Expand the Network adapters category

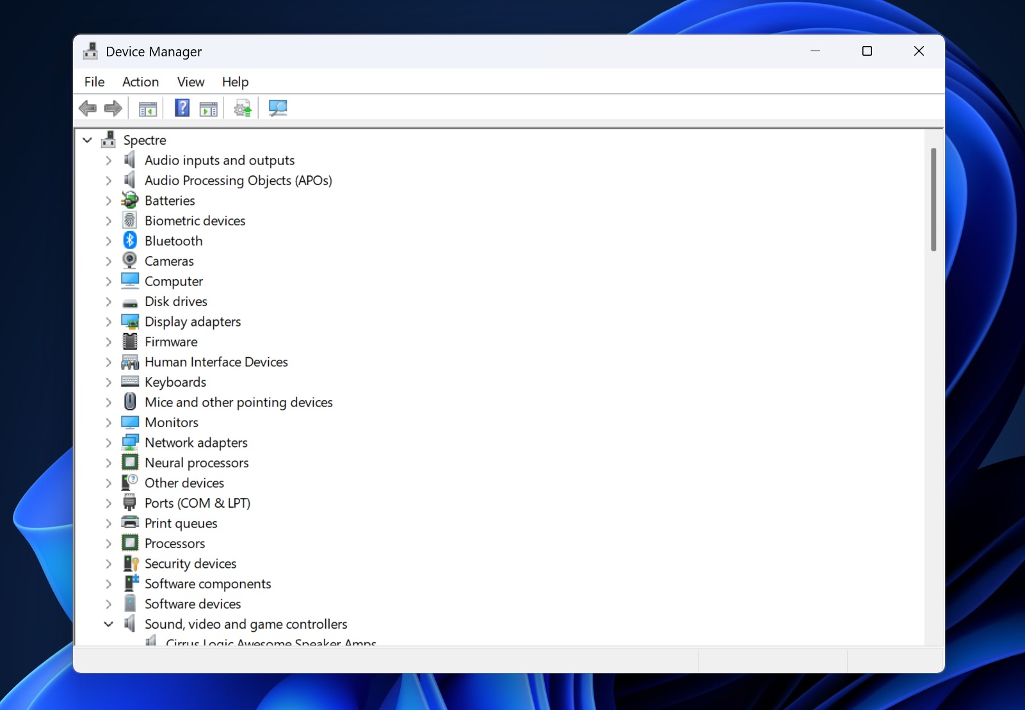(x=108, y=443)
